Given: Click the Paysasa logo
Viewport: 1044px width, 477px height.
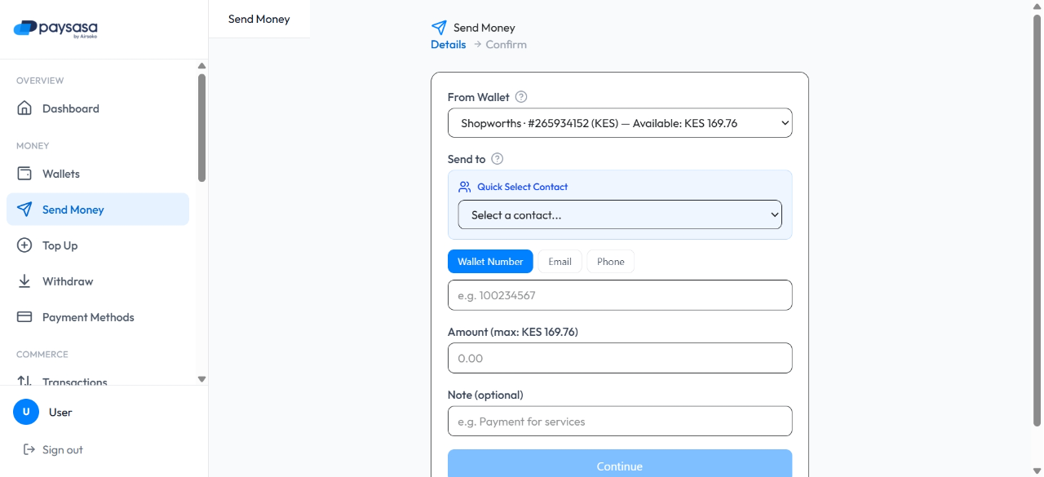Looking at the screenshot, I should pyautogui.click(x=55, y=29).
